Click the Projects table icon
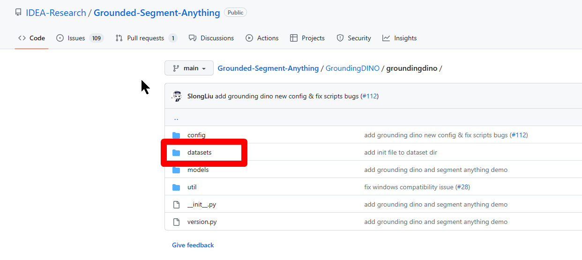Screen dimensions: 582x260 pyautogui.click(x=294, y=38)
